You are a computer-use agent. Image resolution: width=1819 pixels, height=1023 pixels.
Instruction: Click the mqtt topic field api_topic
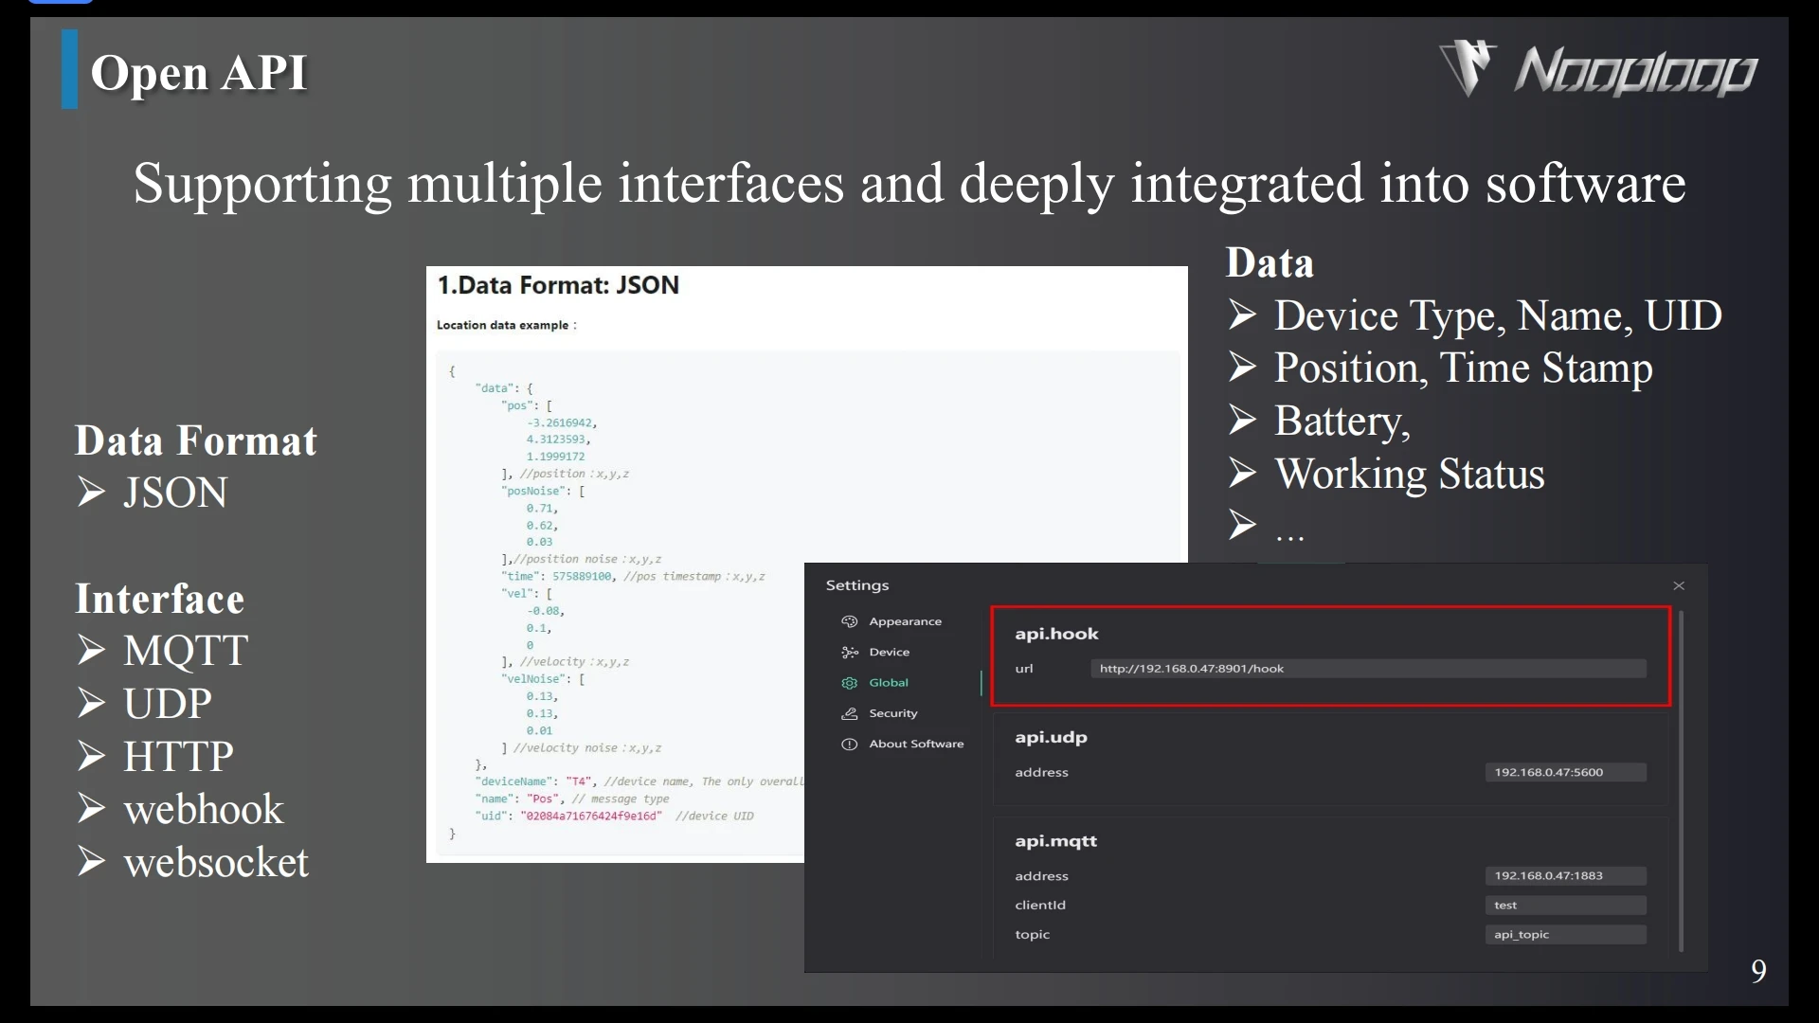1564,935
